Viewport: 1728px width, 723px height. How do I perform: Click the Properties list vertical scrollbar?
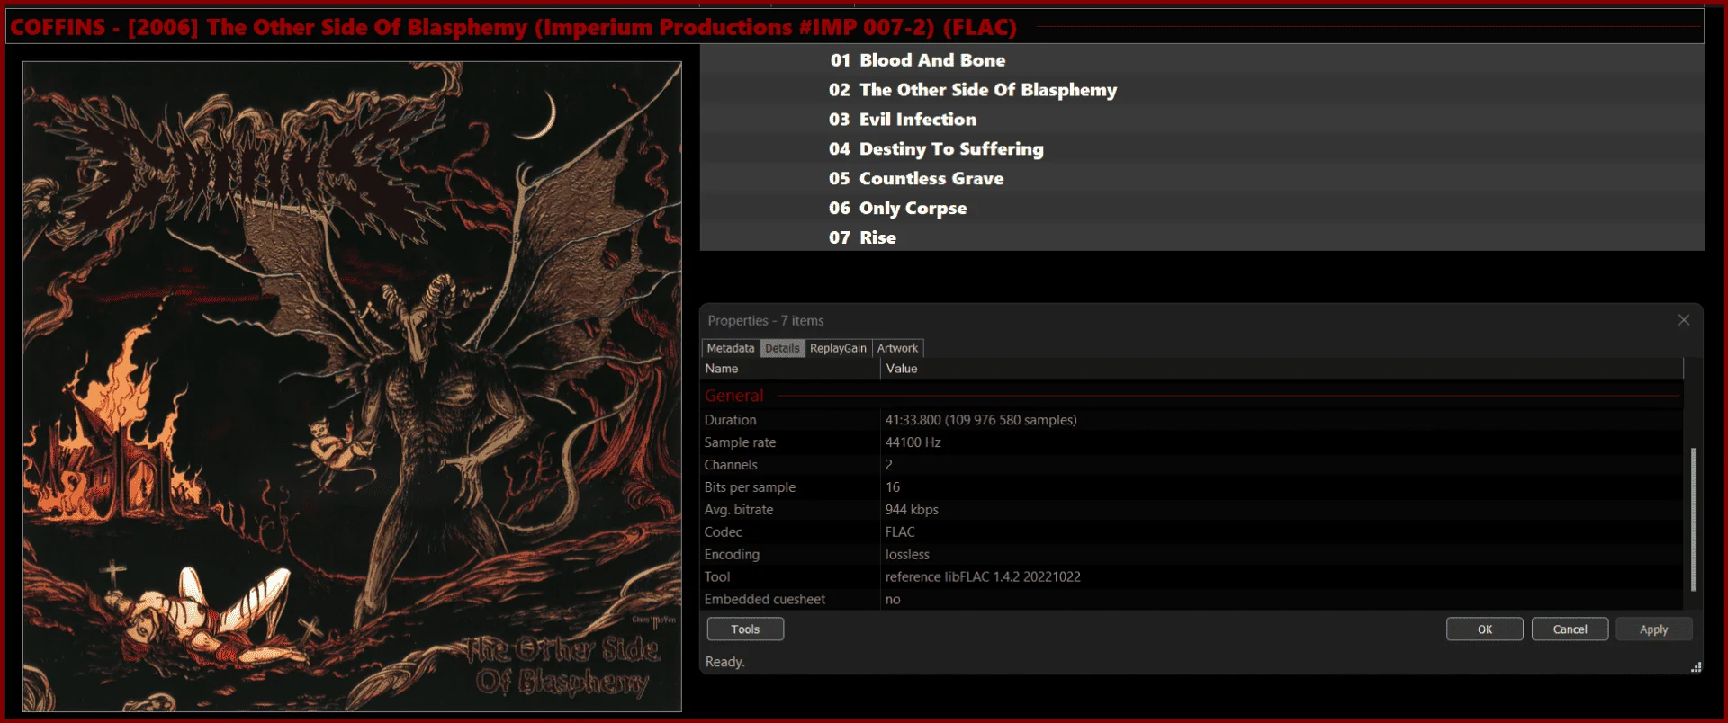[x=1694, y=519]
